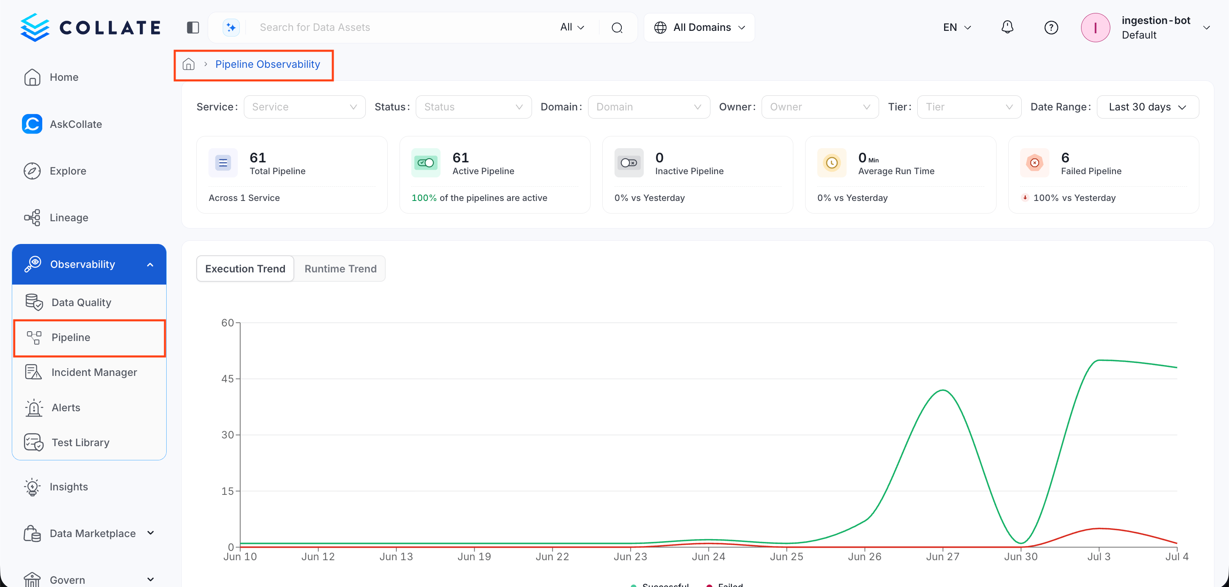The height and width of the screenshot is (587, 1229).
Task: Switch to Execution Trend tab
Action: pos(245,269)
